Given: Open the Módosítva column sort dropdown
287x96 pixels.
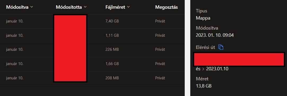Looking at the screenshot, I should click(x=32, y=7).
